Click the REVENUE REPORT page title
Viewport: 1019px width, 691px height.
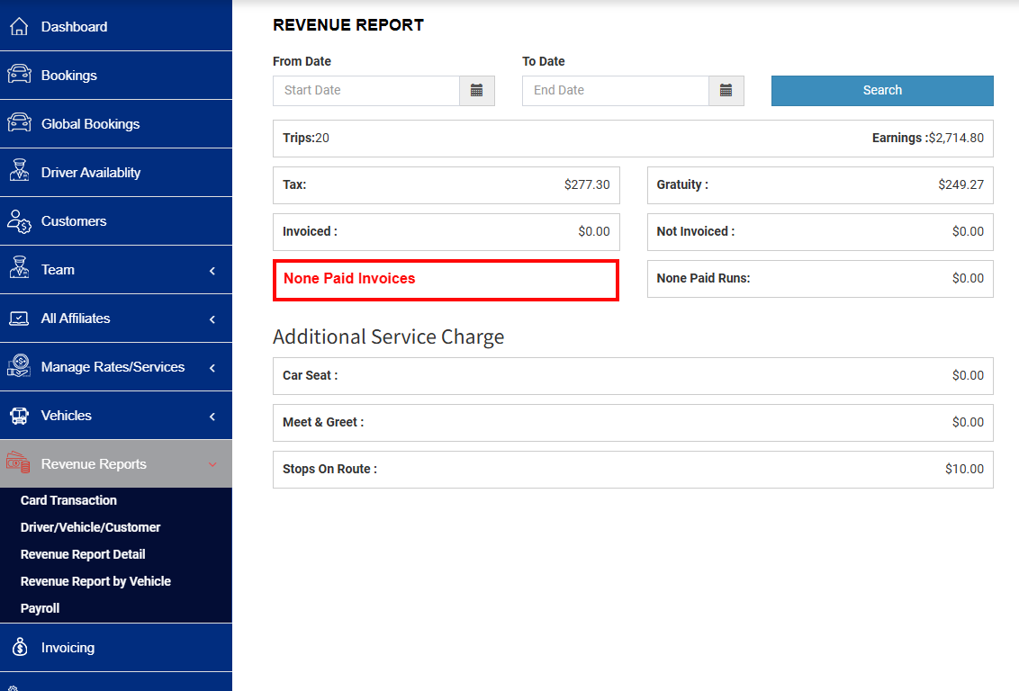348,25
